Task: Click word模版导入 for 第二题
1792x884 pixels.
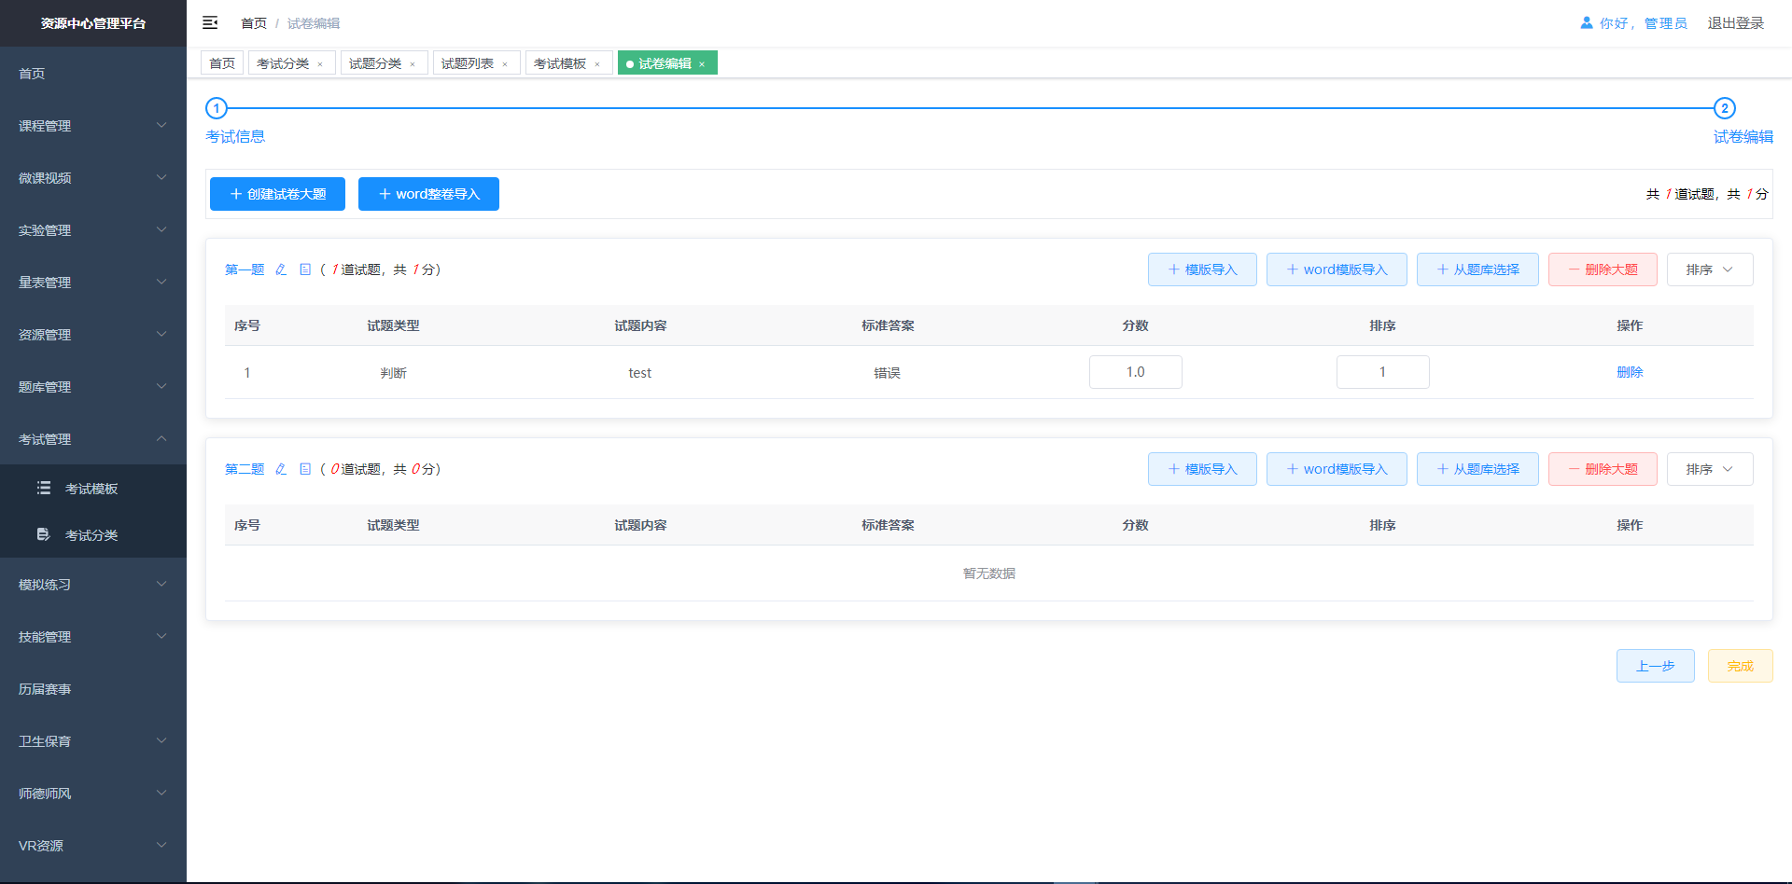Action: click(1337, 469)
